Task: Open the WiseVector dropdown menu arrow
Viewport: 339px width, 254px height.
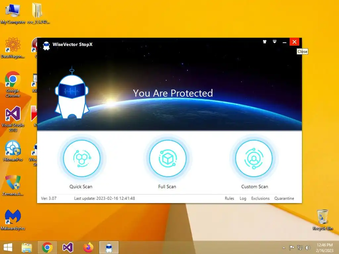Action: pos(274,42)
